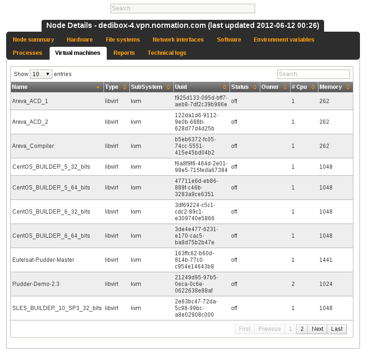Click the Type column sort icon

point(124,87)
